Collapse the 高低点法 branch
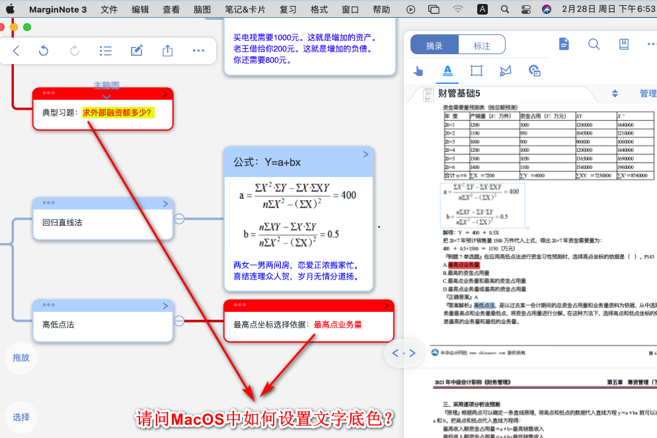Viewport: 657px width, 438px height. (x=179, y=321)
